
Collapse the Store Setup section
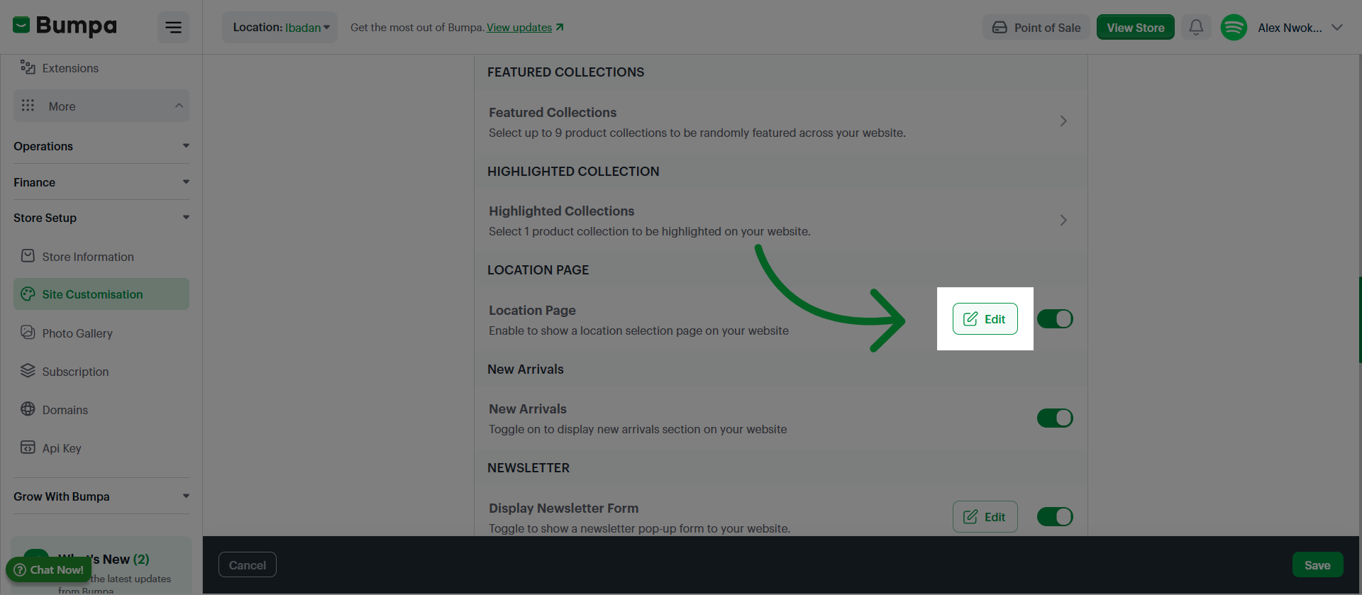pos(101,218)
